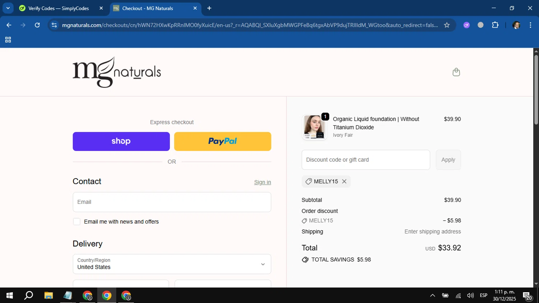Open Windows taskbar search
Screen dimensions: 539x303
[x=28, y=295]
